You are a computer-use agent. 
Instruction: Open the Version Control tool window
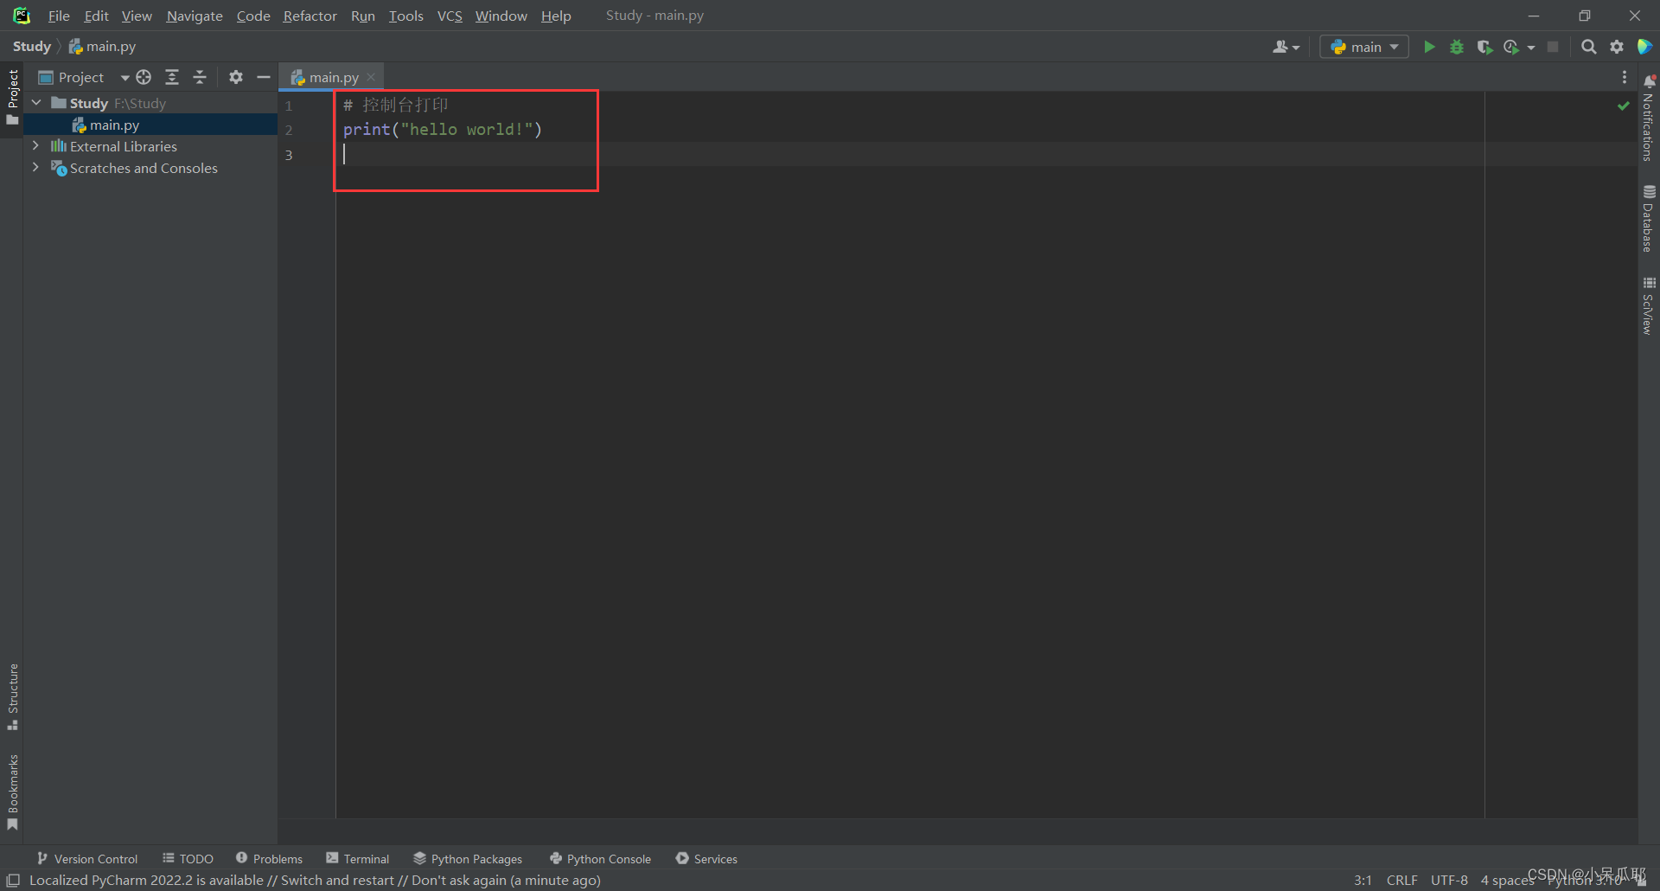coord(87,858)
